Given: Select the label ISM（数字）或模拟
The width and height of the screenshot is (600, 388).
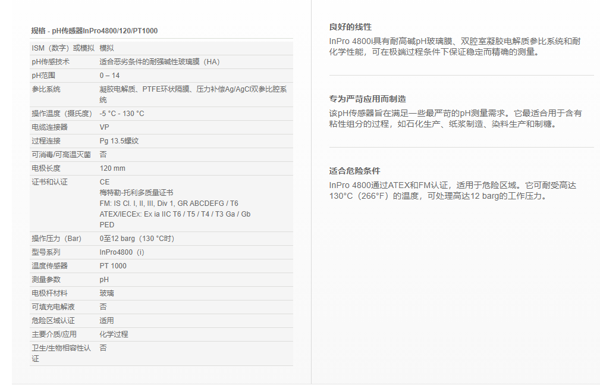Looking at the screenshot, I should pos(63,48).
